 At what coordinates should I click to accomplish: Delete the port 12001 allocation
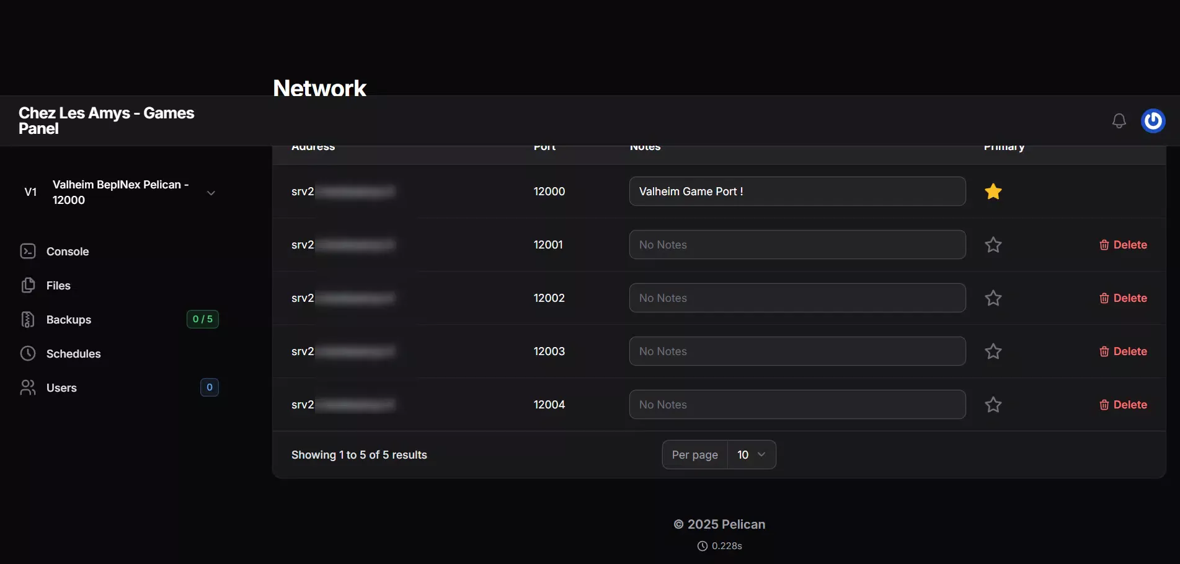(x=1123, y=245)
